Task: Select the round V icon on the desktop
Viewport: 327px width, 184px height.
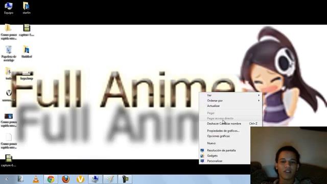Action: (9, 93)
